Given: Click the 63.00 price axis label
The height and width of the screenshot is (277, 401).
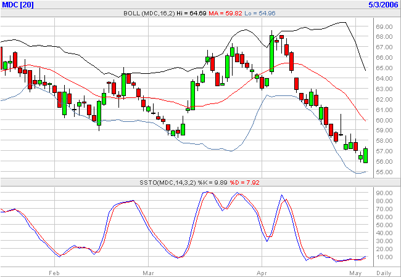Looking at the screenshot, I should point(384,89).
